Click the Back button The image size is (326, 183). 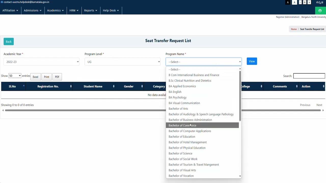pyautogui.click(x=9, y=41)
